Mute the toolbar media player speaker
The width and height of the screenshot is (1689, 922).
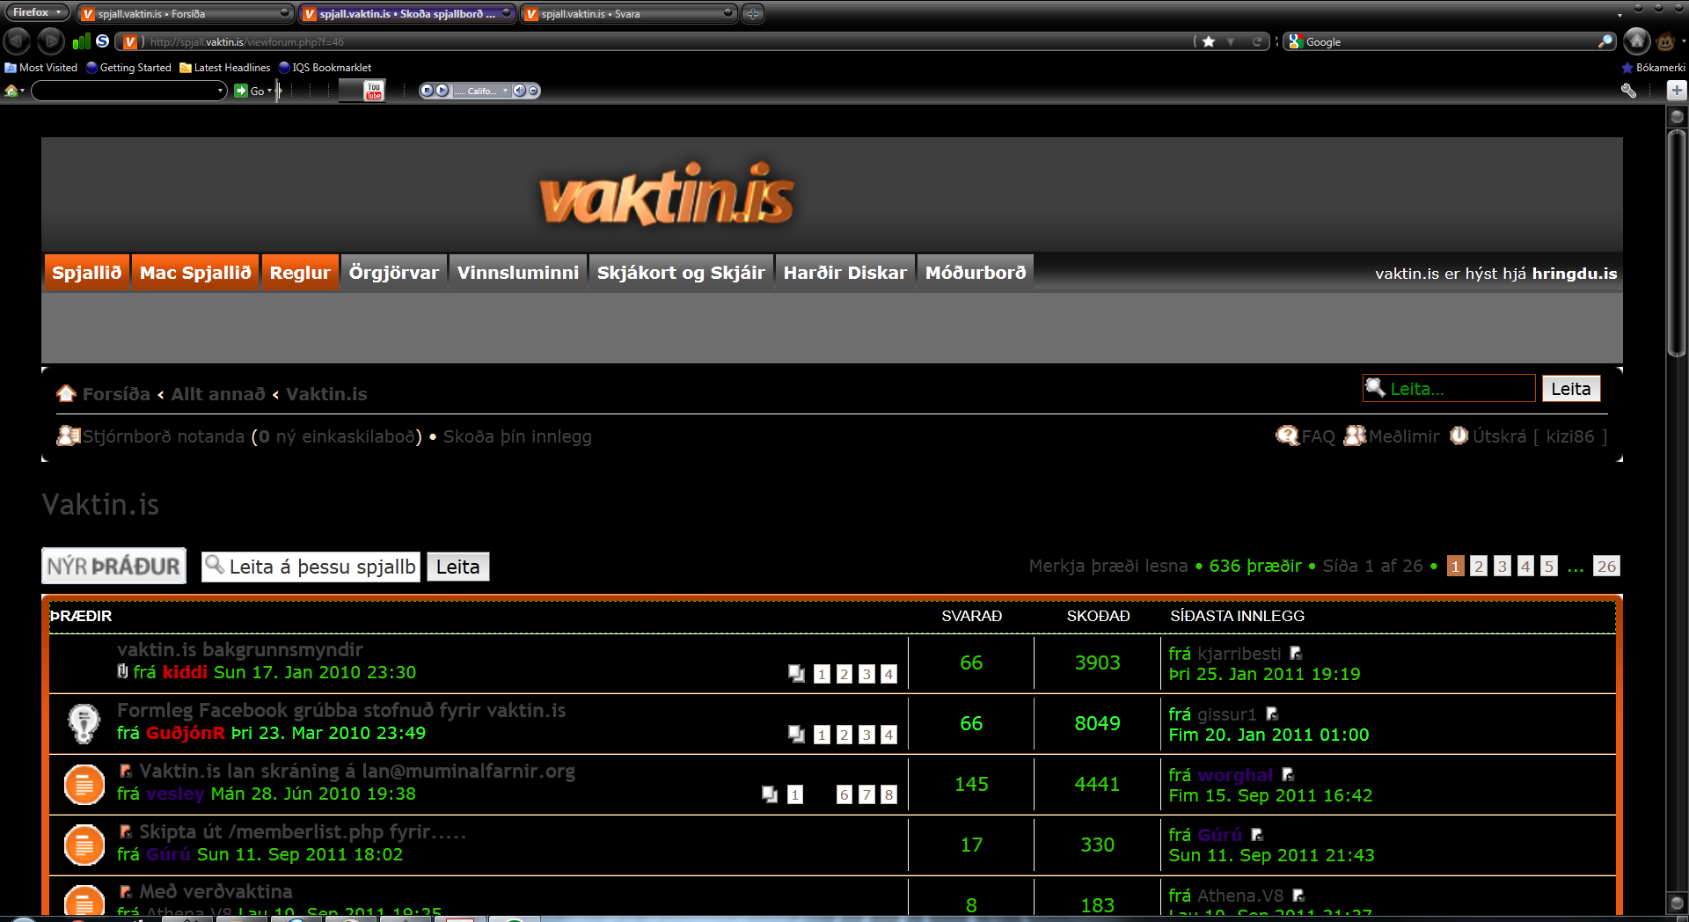(519, 91)
